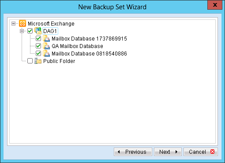225x163 pixels.
Task: Click the Microsoft Exchange orange icon
Action: click(22, 23)
